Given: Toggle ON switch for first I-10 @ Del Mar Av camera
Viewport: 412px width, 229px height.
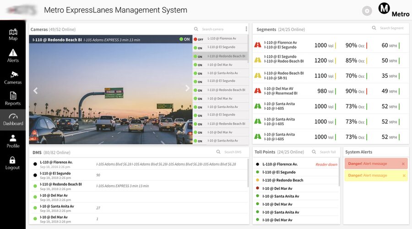Looking at the screenshot, I should pos(198,65).
